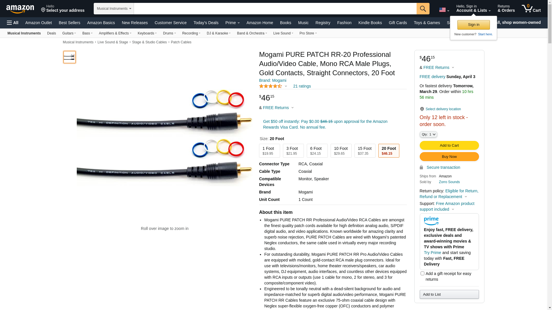Click the star rating icons
The image size is (552, 310).
click(x=271, y=86)
